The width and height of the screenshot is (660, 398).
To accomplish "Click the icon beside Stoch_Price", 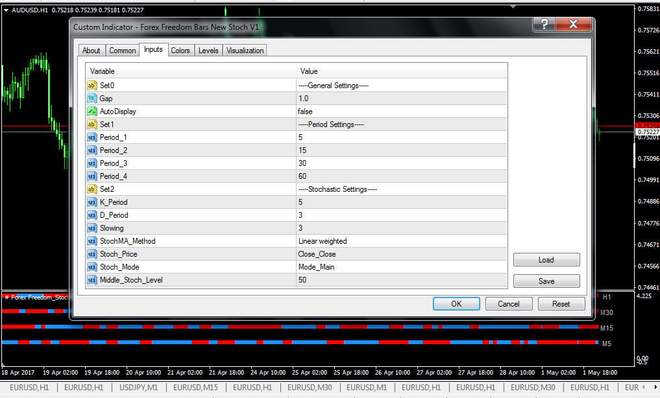I will pyautogui.click(x=92, y=254).
